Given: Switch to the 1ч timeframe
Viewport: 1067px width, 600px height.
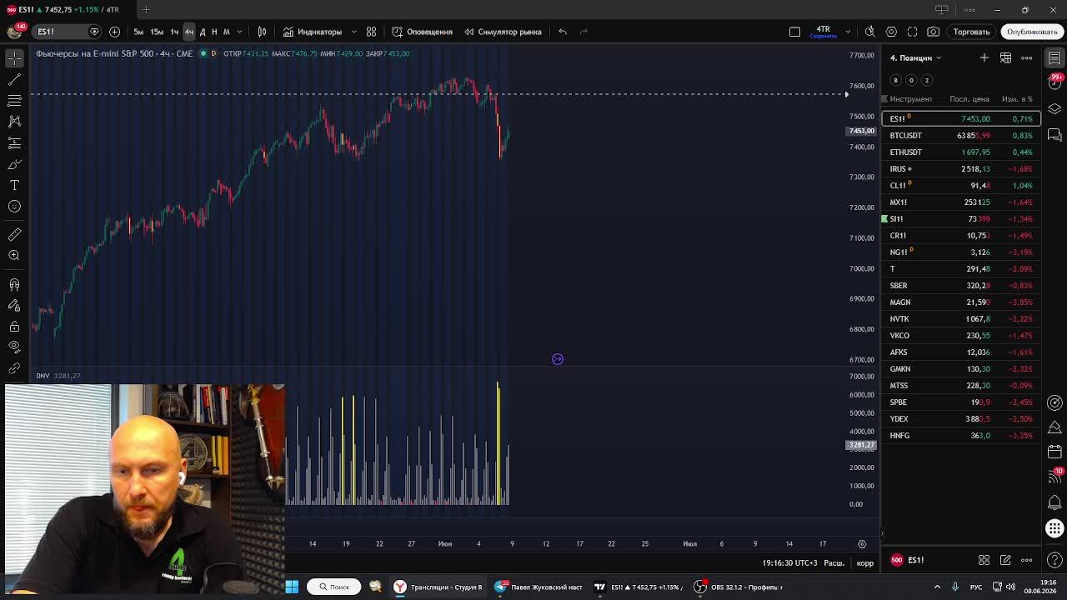Looking at the screenshot, I should (174, 32).
